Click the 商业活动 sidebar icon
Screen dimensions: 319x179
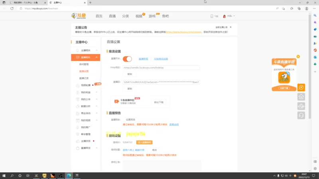(77, 113)
